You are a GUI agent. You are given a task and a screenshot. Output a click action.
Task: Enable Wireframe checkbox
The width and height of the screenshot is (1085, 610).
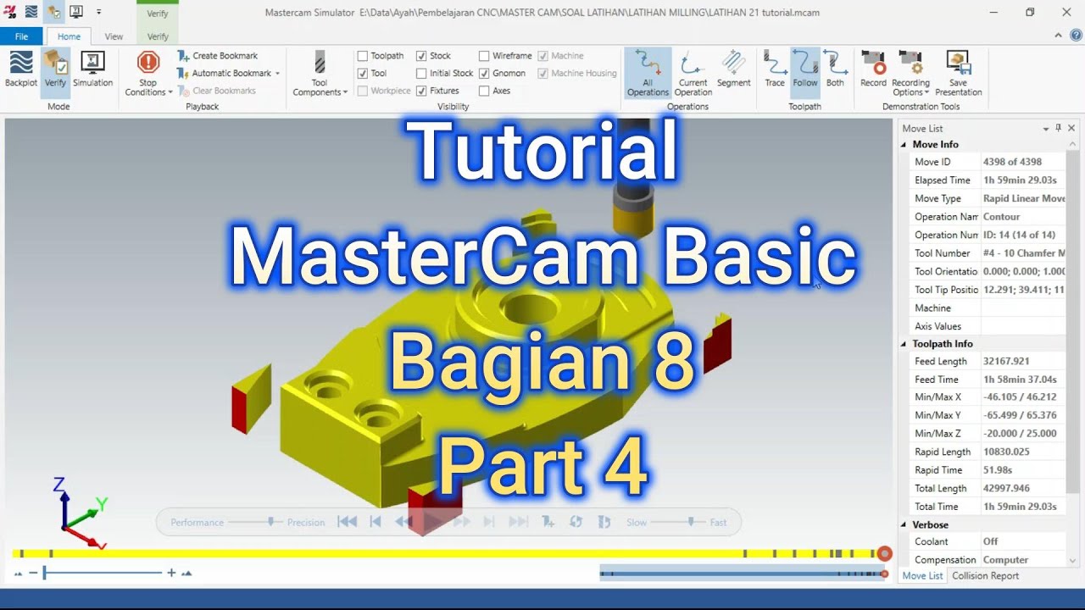(x=484, y=56)
